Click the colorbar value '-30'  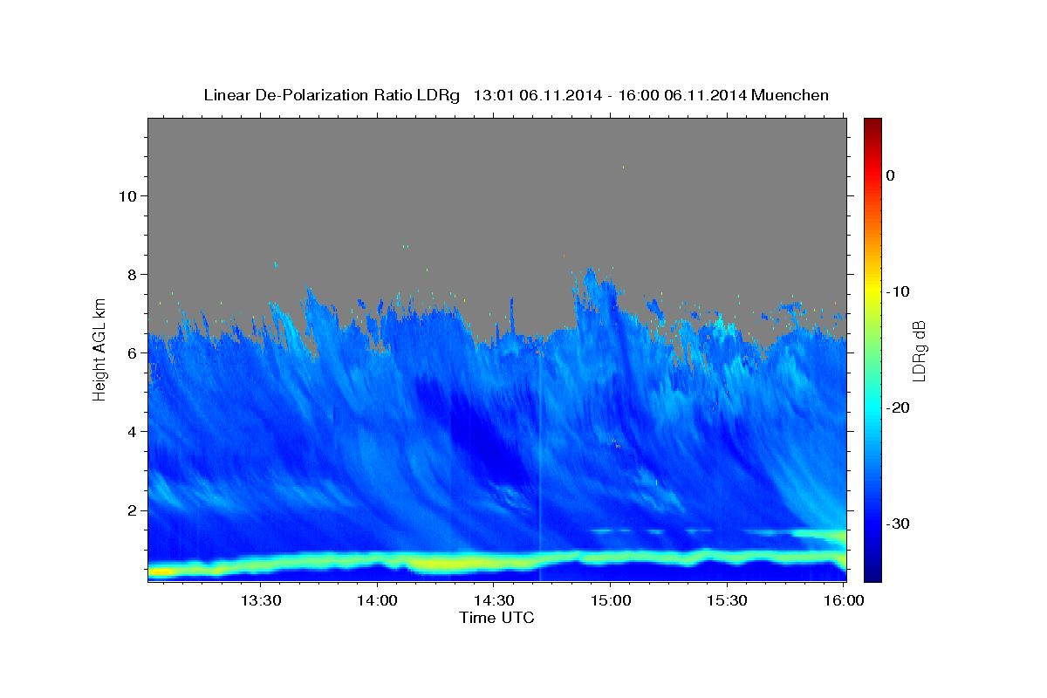(x=897, y=523)
